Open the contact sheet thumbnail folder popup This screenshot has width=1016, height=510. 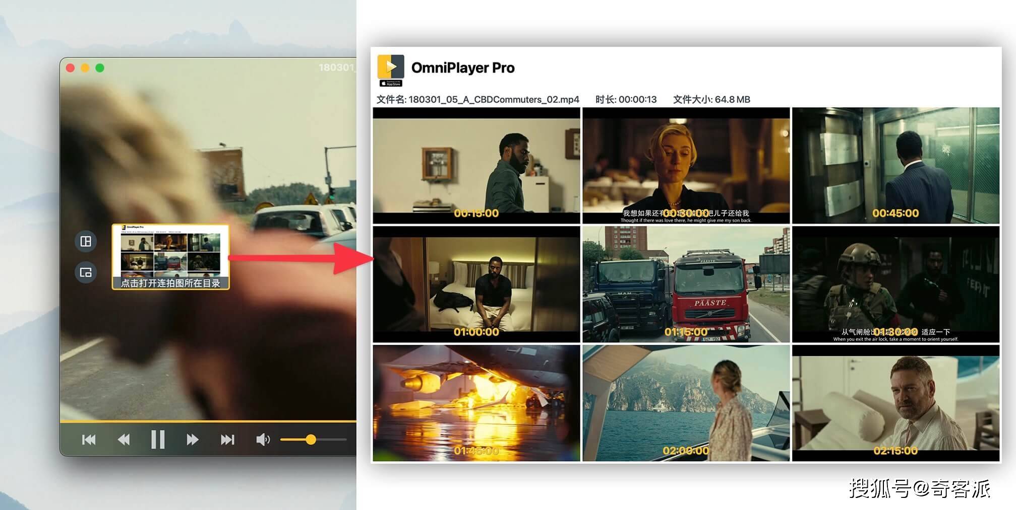coord(170,257)
